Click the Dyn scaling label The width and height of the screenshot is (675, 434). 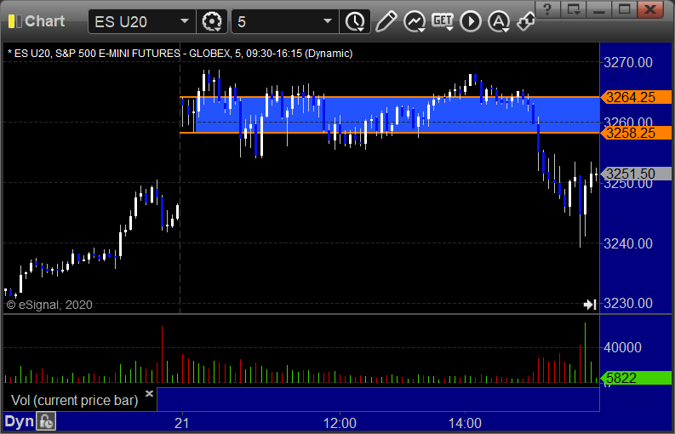(x=19, y=421)
